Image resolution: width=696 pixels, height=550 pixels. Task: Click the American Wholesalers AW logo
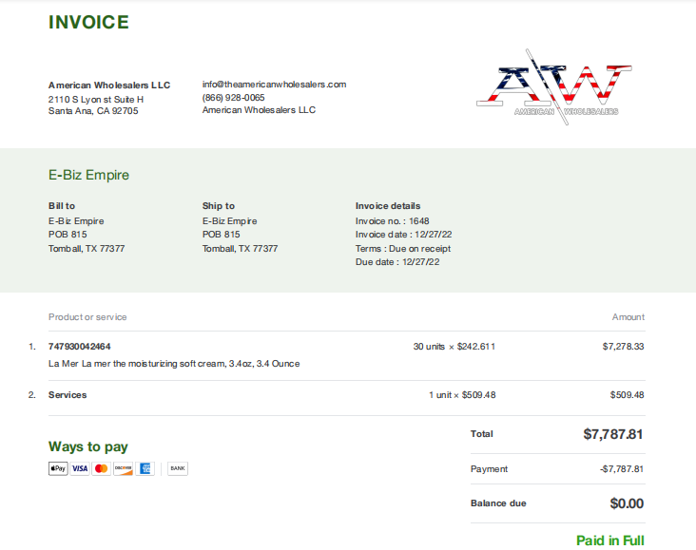[x=554, y=87]
